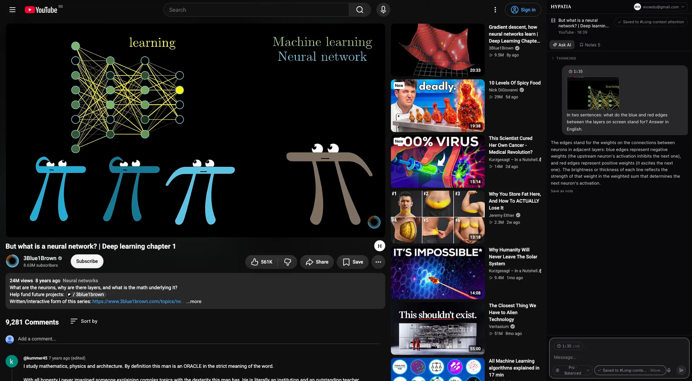Switch to the Ask AI tab
Screen dimensions: 692x381
coord(562,45)
